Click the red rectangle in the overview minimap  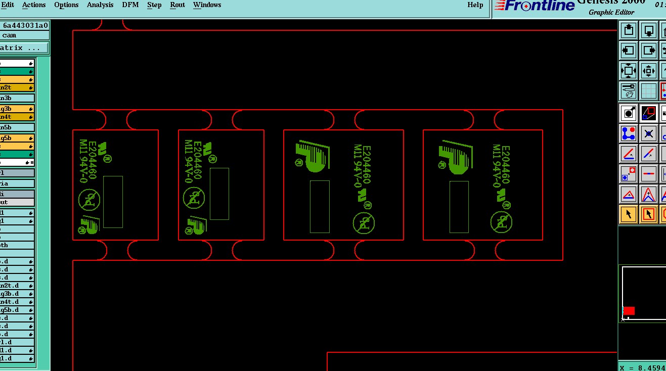(629, 311)
